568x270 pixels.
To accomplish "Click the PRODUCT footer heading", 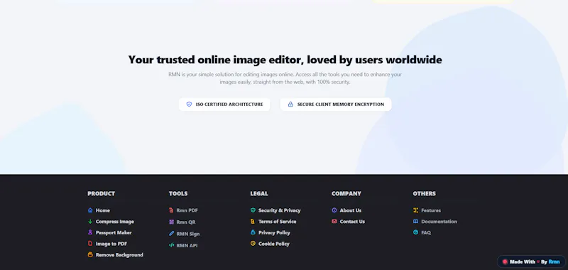I will [101, 193].
